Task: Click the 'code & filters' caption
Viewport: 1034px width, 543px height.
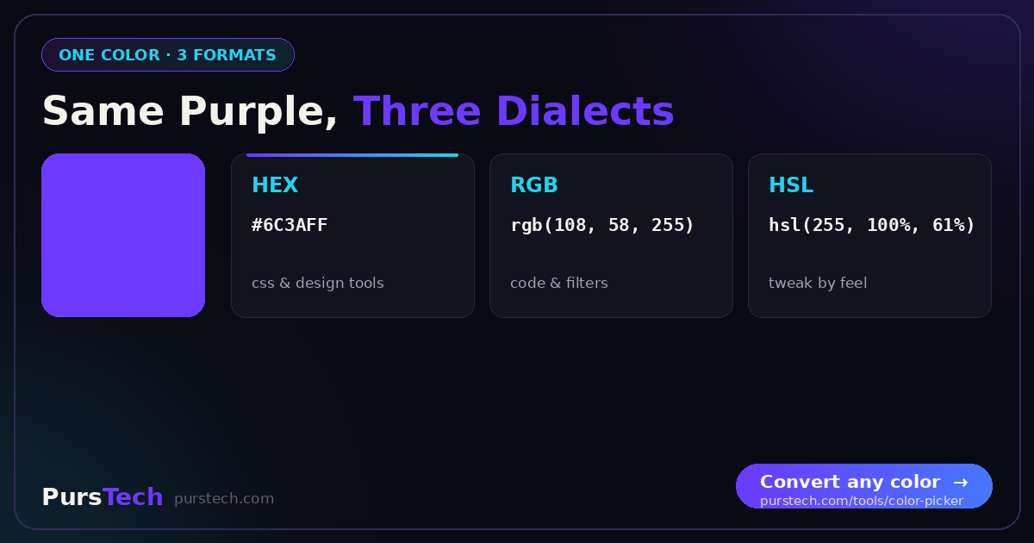Action: tap(559, 283)
